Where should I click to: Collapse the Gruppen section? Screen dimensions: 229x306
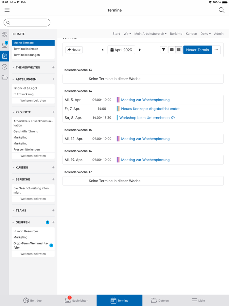13,222
